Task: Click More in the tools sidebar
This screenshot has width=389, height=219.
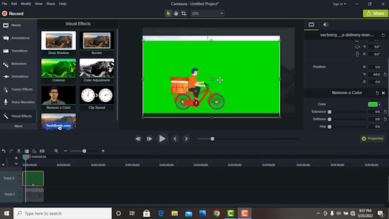Action: coord(18,126)
